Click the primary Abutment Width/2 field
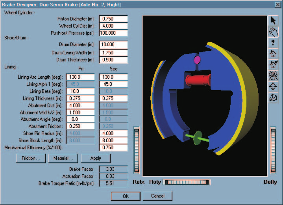The height and width of the screenshot is (205, 283). [81, 113]
